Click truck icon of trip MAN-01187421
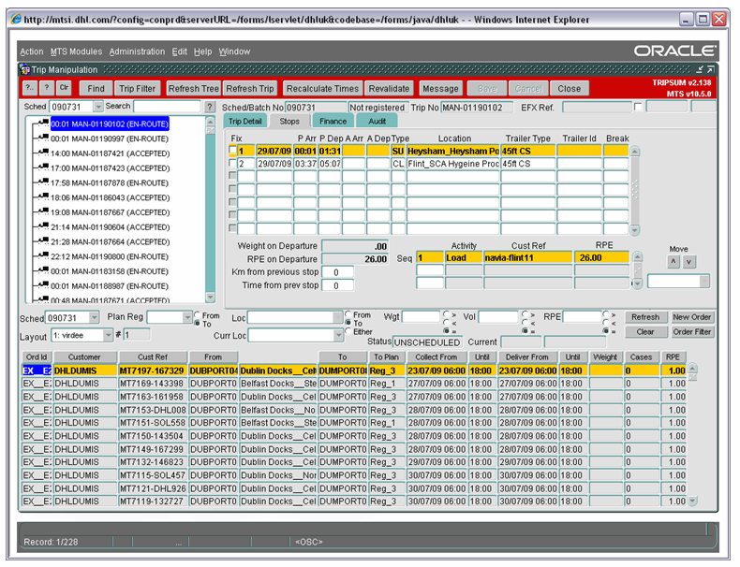This screenshot has width=740, height=567. point(43,153)
